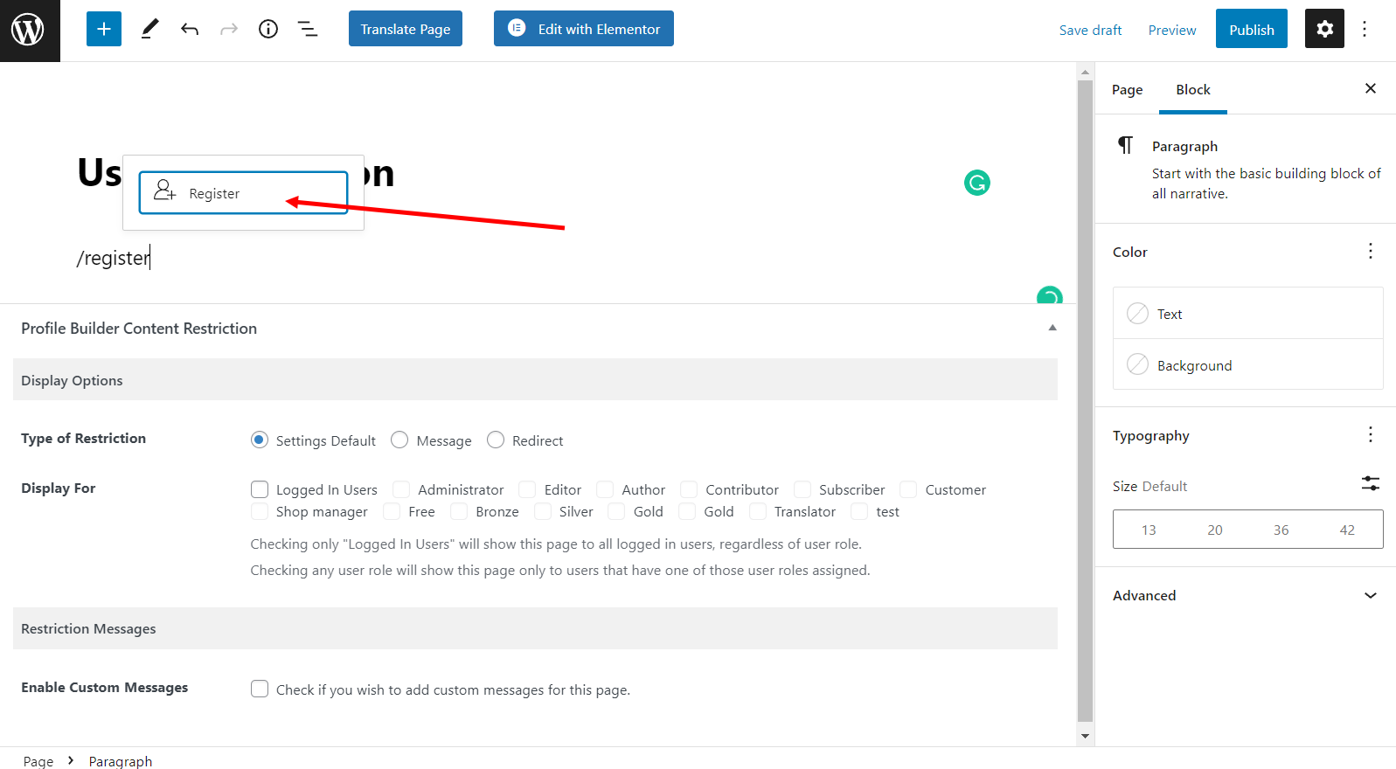Image resolution: width=1396 pixels, height=769 pixels.
Task: Open the block inserter plus button
Action: 104,29
